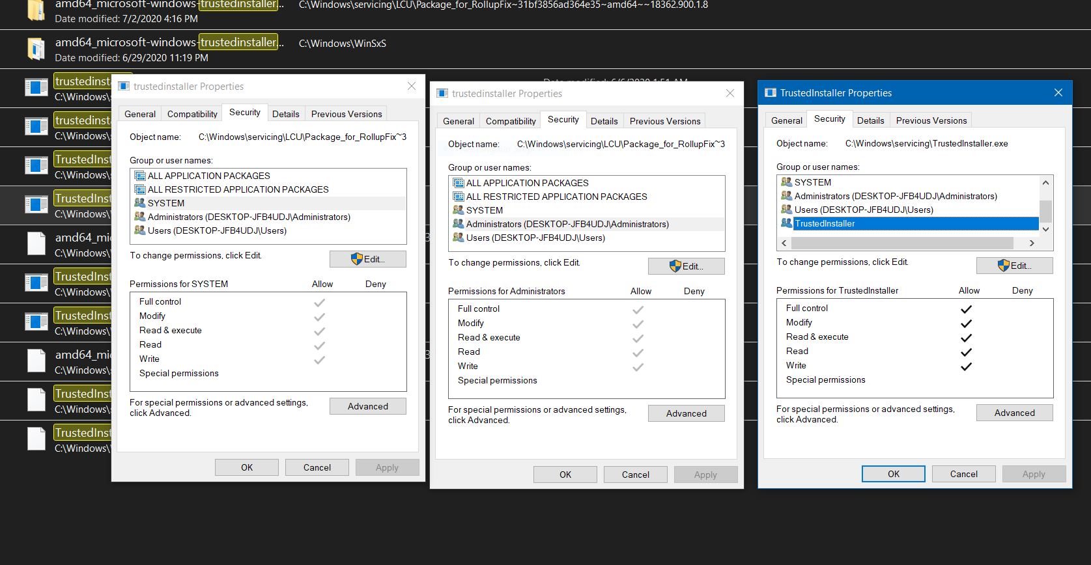
Task: Click OK in leftmost Properties window
Action: 247,467
